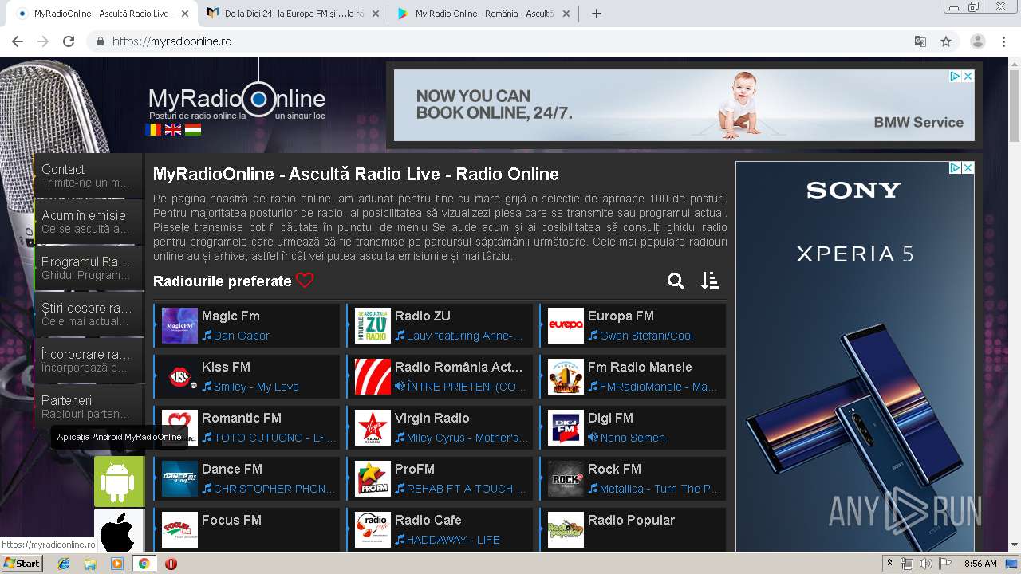Click the Virgin Radio logo
Image resolution: width=1021 pixels, height=574 pixels.
[x=373, y=428]
